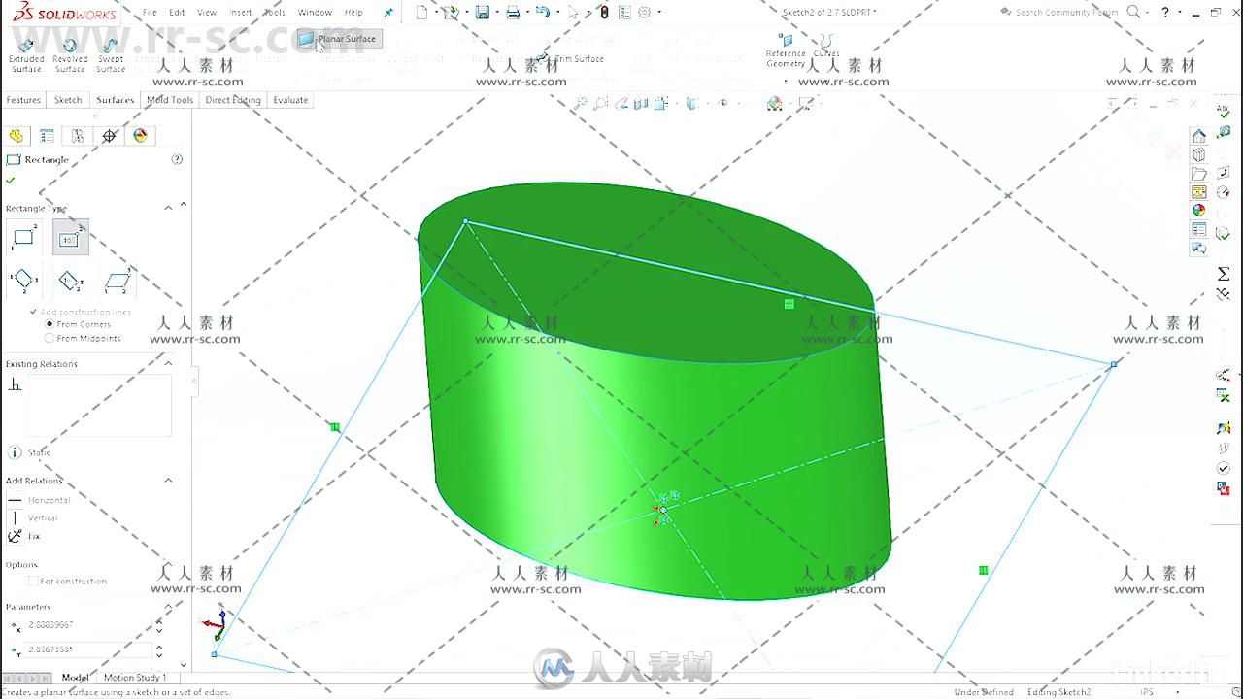Screen dimensions: 1243x699
Task: Select the Revolved Surface tool
Action: (x=70, y=54)
